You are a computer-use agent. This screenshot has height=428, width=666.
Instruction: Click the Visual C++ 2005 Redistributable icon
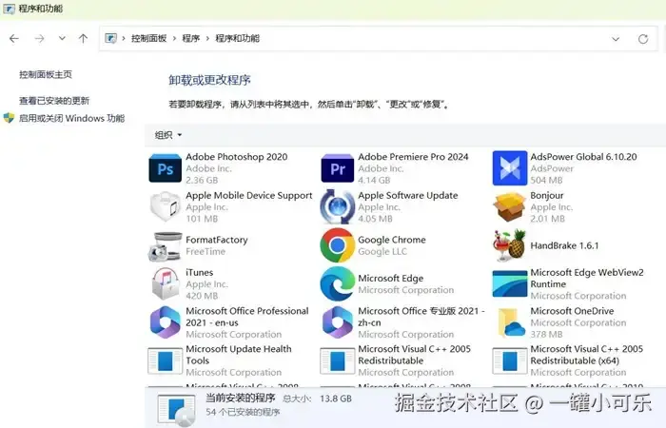(338, 360)
